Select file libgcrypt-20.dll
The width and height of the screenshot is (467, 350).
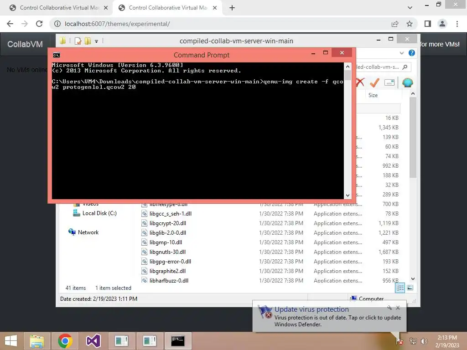pos(168,223)
